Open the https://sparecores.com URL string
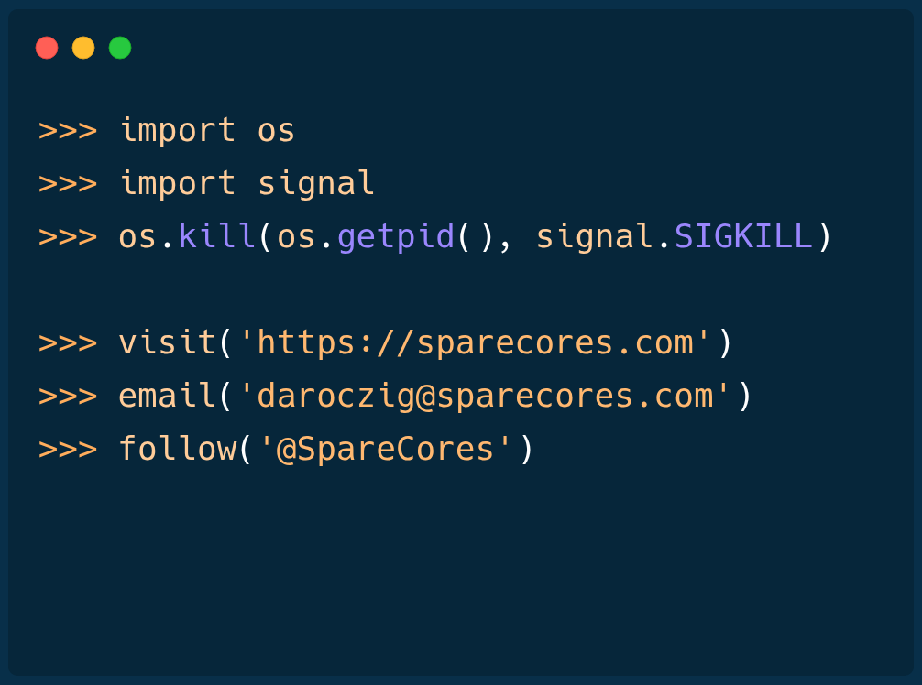This screenshot has height=685, width=922. pyautogui.click(x=475, y=342)
